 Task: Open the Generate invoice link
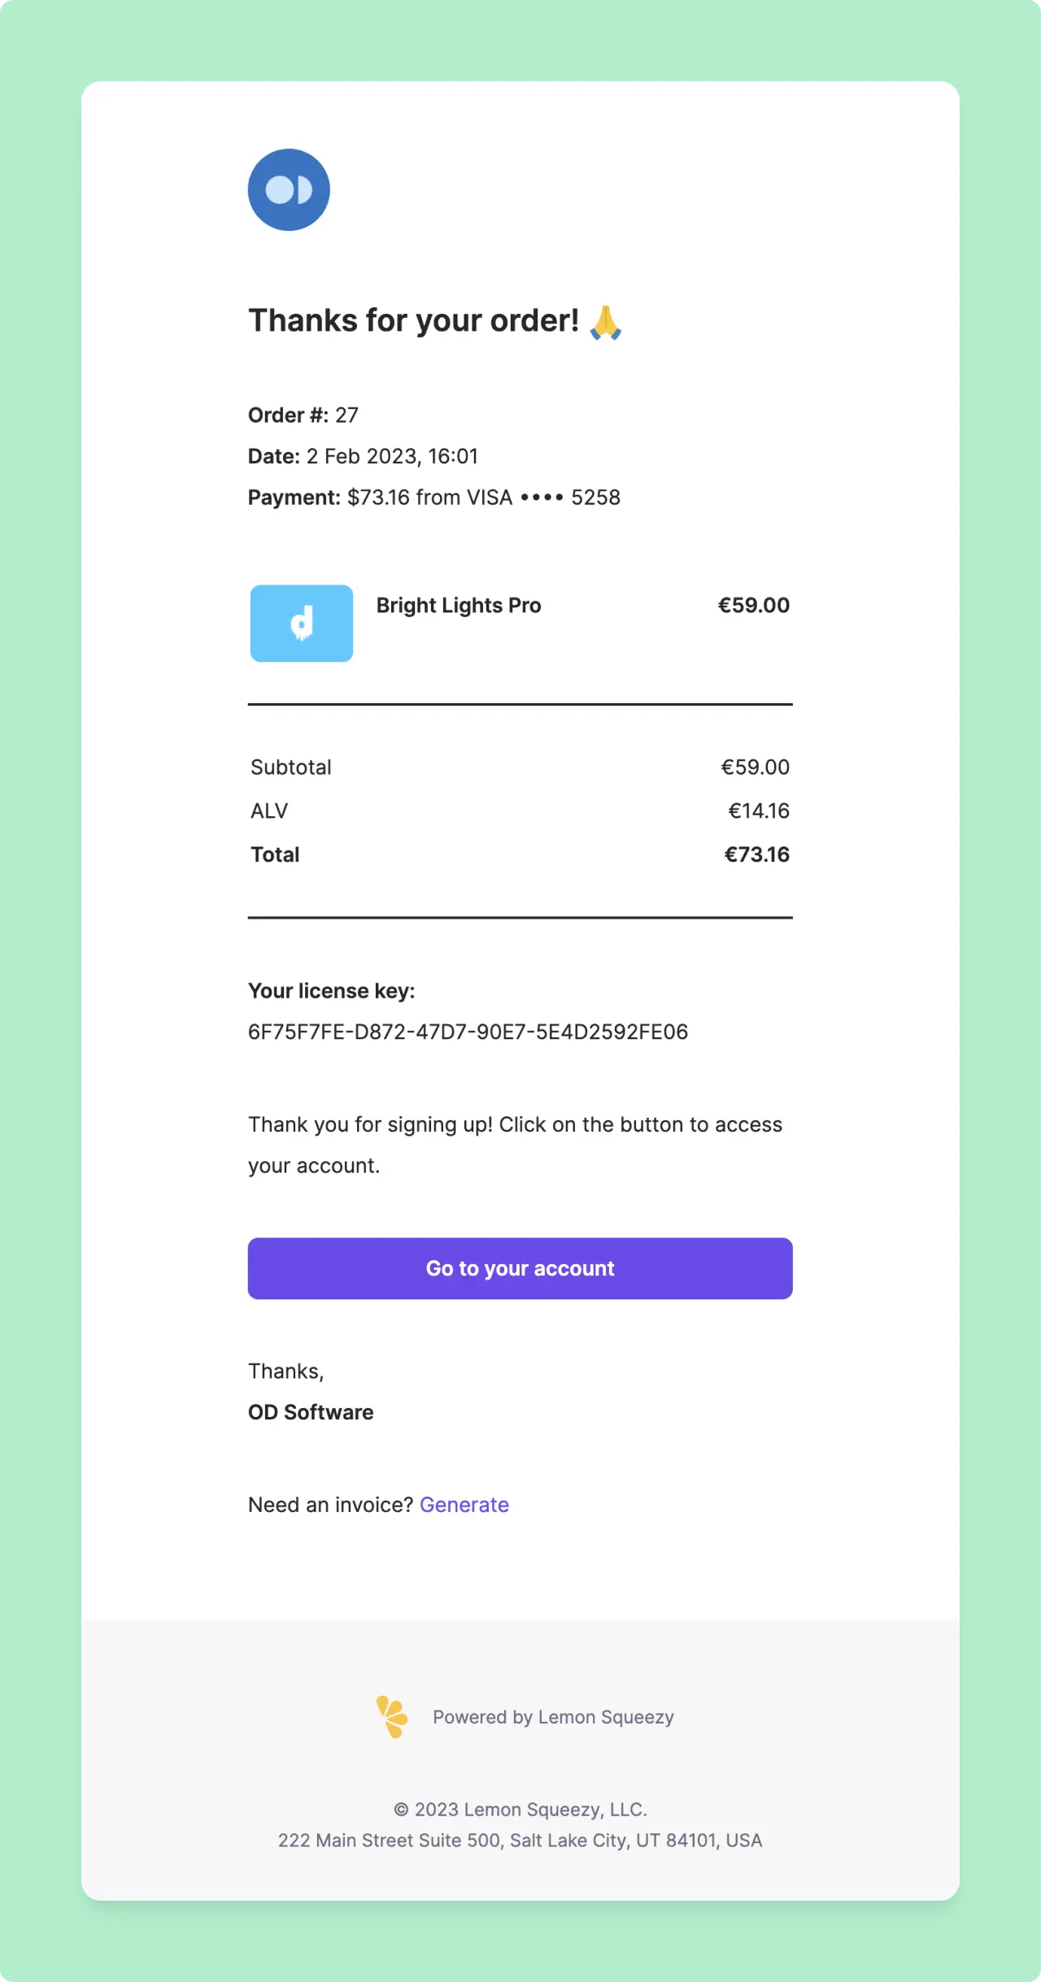point(464,1505)
